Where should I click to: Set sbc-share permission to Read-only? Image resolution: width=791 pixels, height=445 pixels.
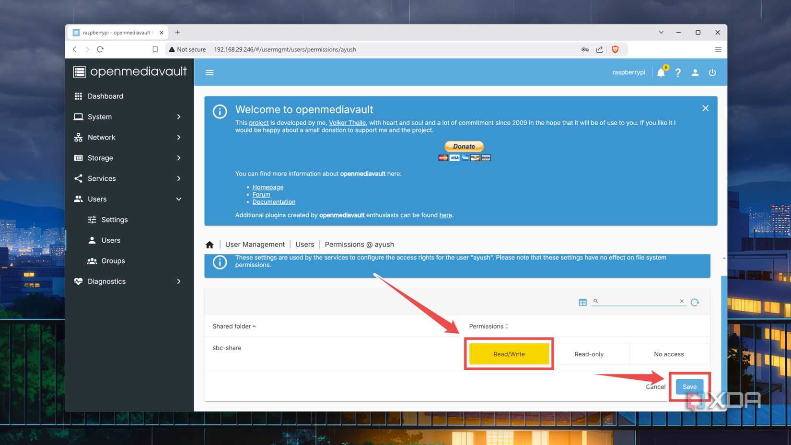pyautogui.click(x=589, y=354)
